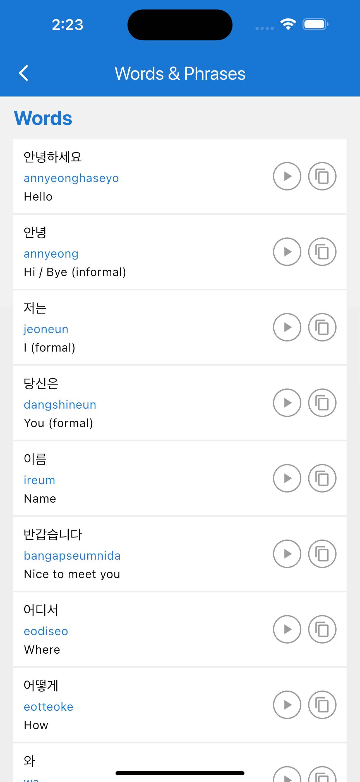Screen dimensions: 360x782
Task: Play audio for jeoneun
Action: coord(287,327)
